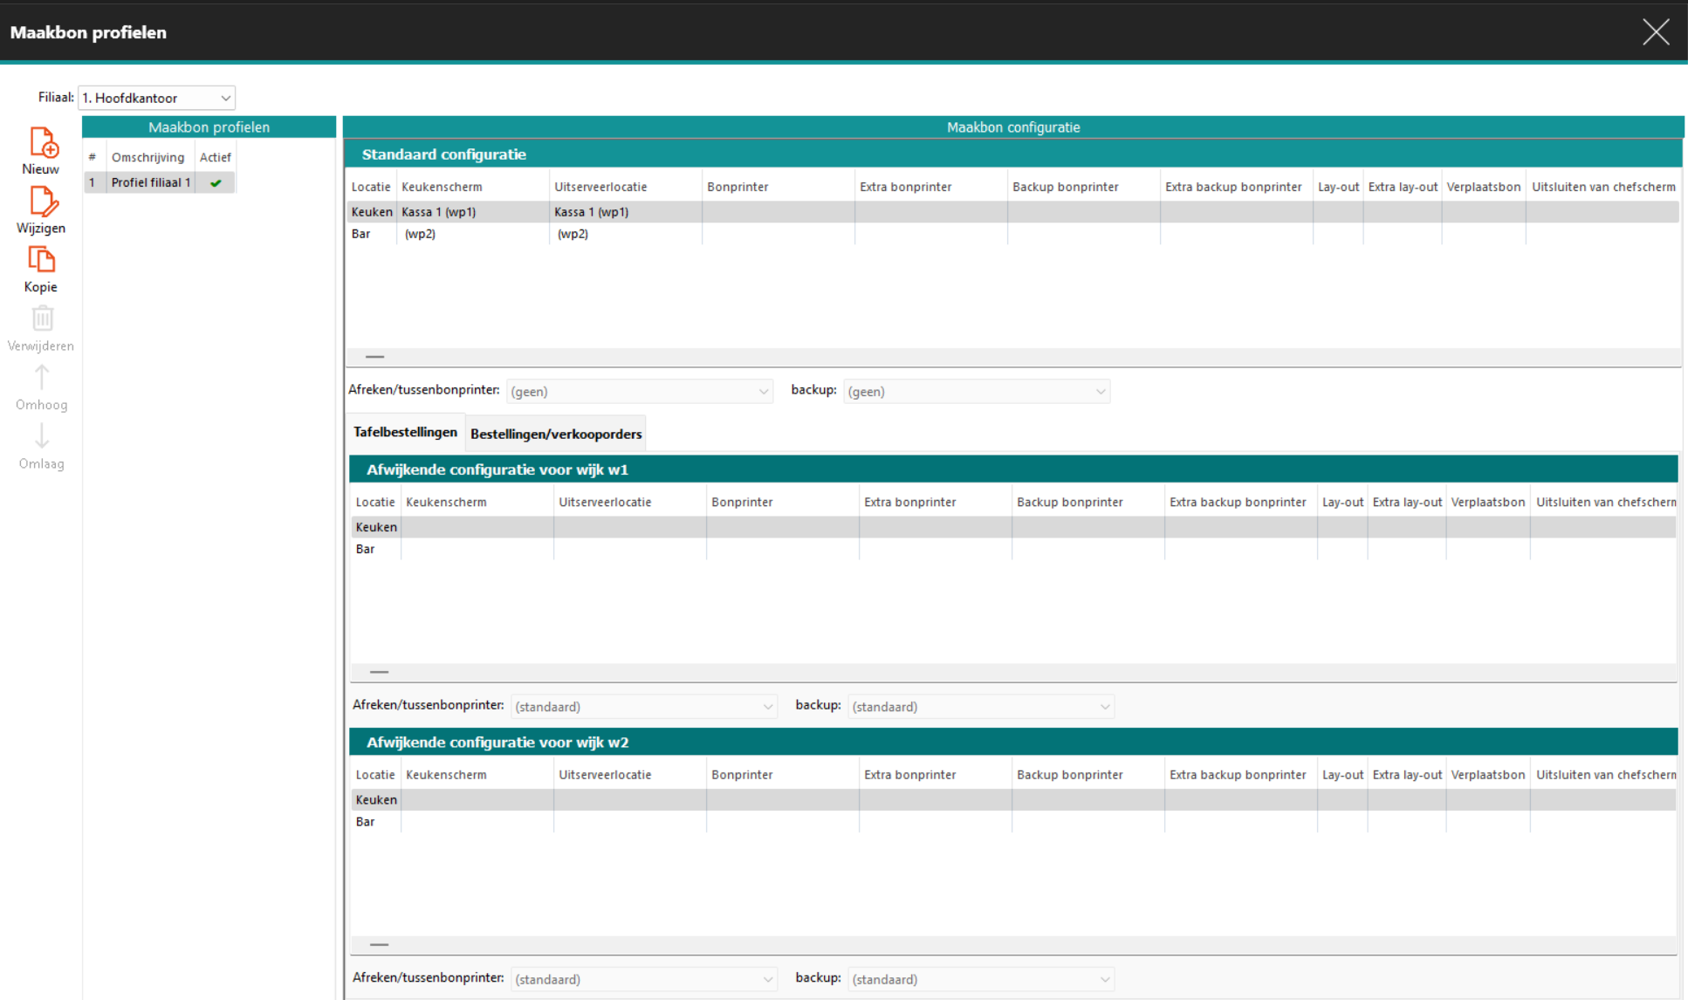The width and height of the screenshot is (1688, 1000).
Task: Open the Afreken/tussenbonprinter (geen) dropdown
Action: point(639,391)
